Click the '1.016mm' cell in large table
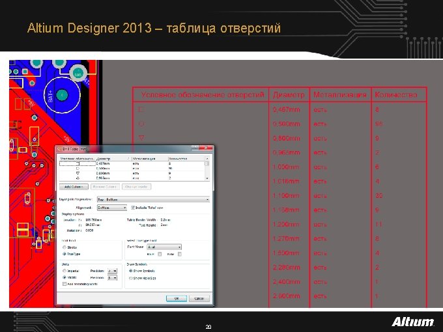The height and width of the screenshot is (332, 443). coord(286,181)
